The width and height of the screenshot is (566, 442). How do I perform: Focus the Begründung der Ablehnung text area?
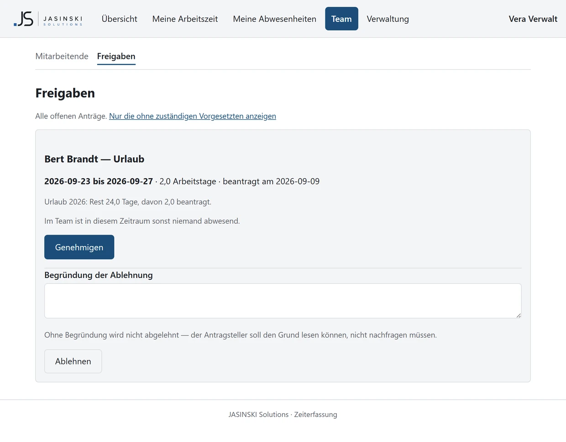283,301
